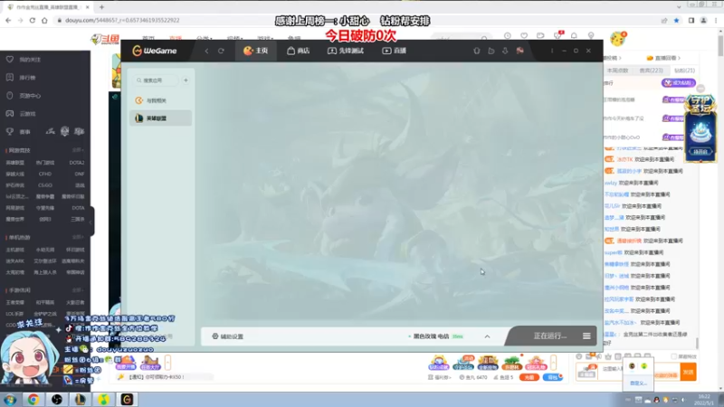The image size is (724, 407).
Task: Open Douyu notification bell icon
Action: [x=574, y=35]
